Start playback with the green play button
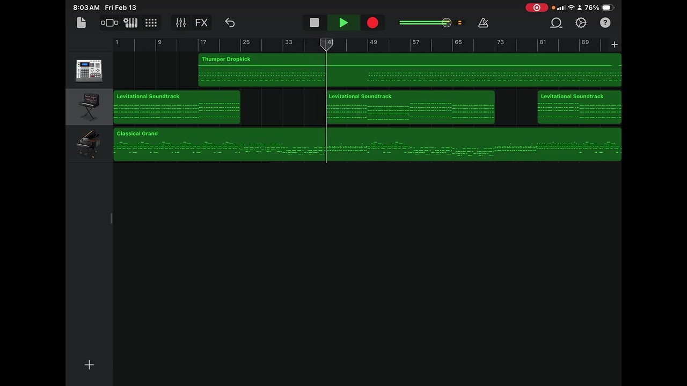The height and width of the screenshot is (386, 687). 343,23
